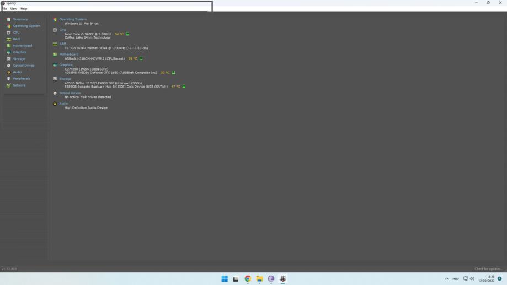This screenshot has width=507, height=285.
Task: Show hidden system tray icons
Action: pos(446,279)
